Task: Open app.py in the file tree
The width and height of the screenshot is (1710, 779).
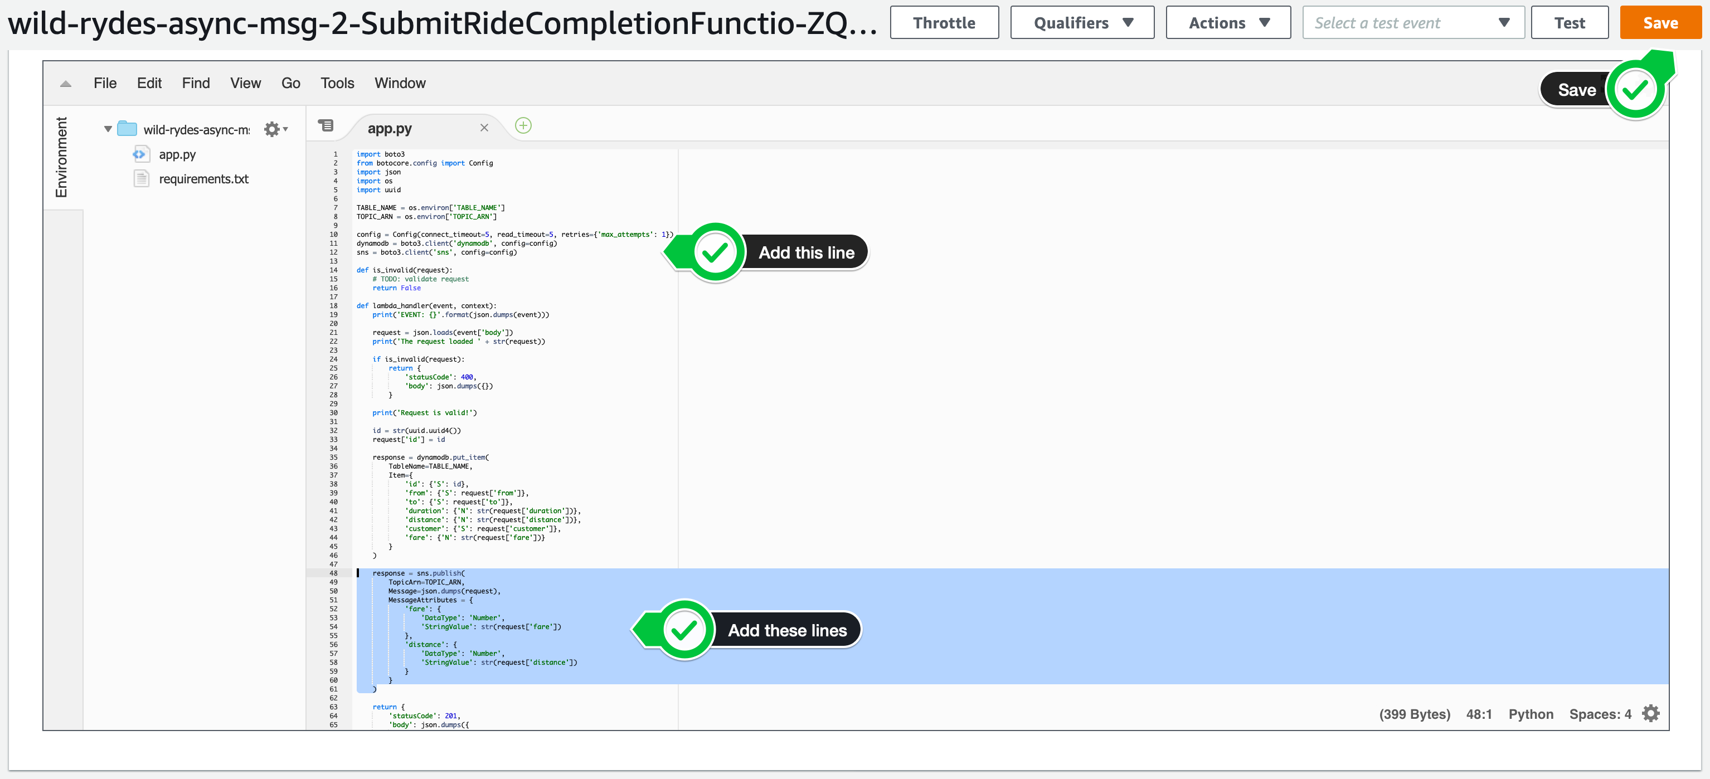Action: click(177, 154)
